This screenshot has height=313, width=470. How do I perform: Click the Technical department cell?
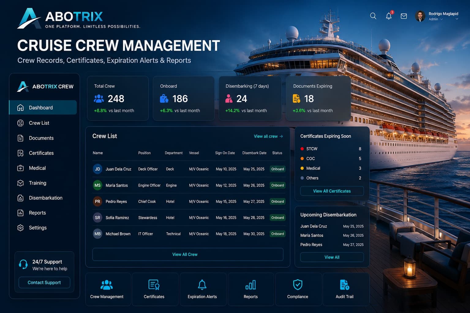[173, 234]
